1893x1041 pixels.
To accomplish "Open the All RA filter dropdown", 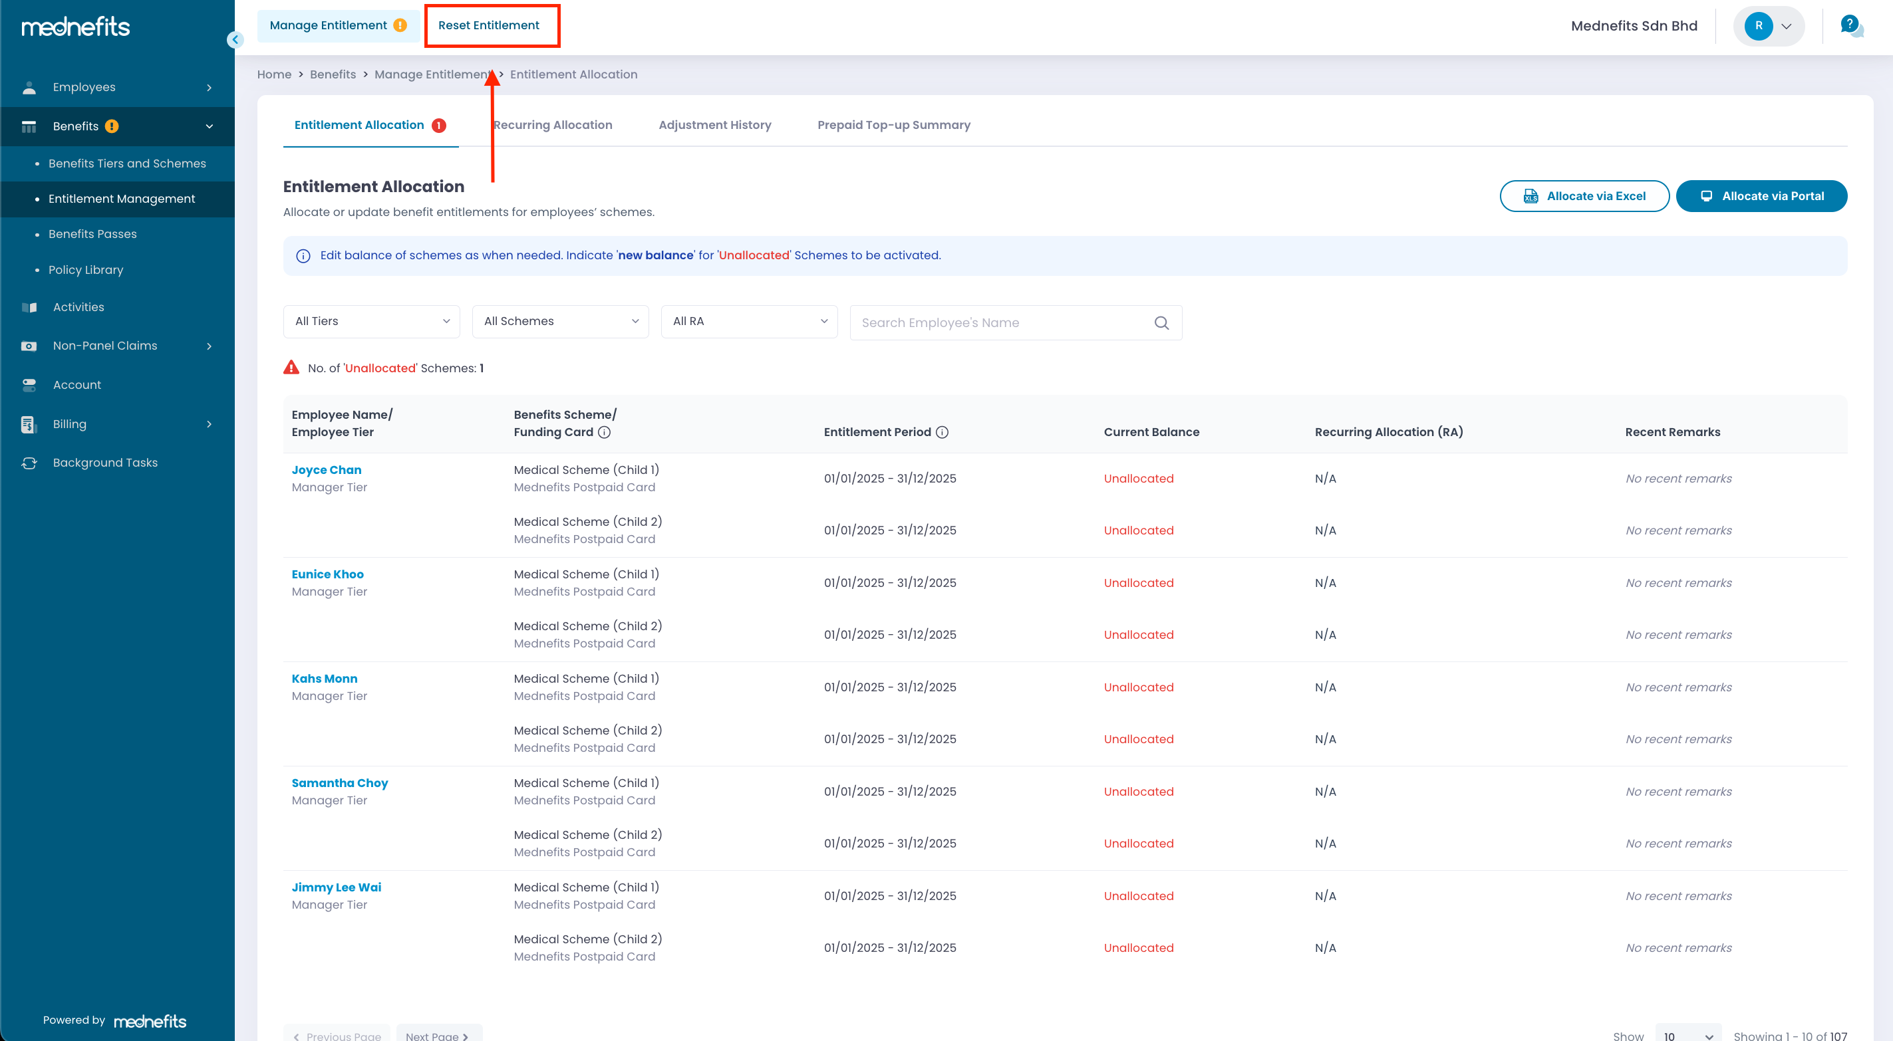I will point(749,321).
